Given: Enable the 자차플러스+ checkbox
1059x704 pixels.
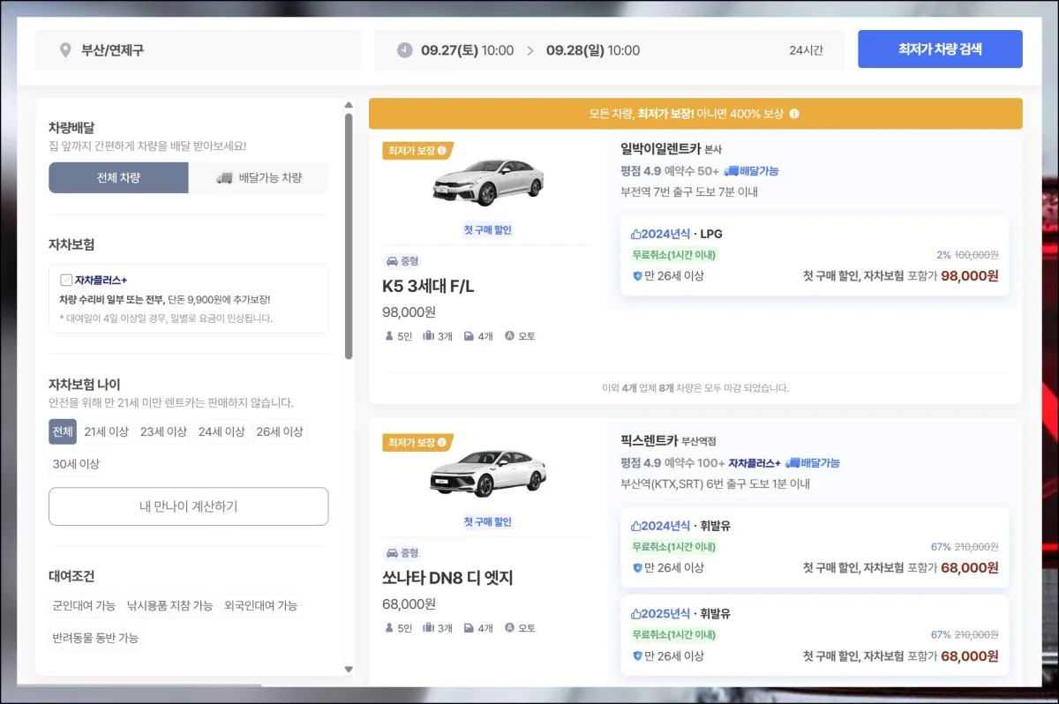Looking at the screenshot, I should click(66, 280).
